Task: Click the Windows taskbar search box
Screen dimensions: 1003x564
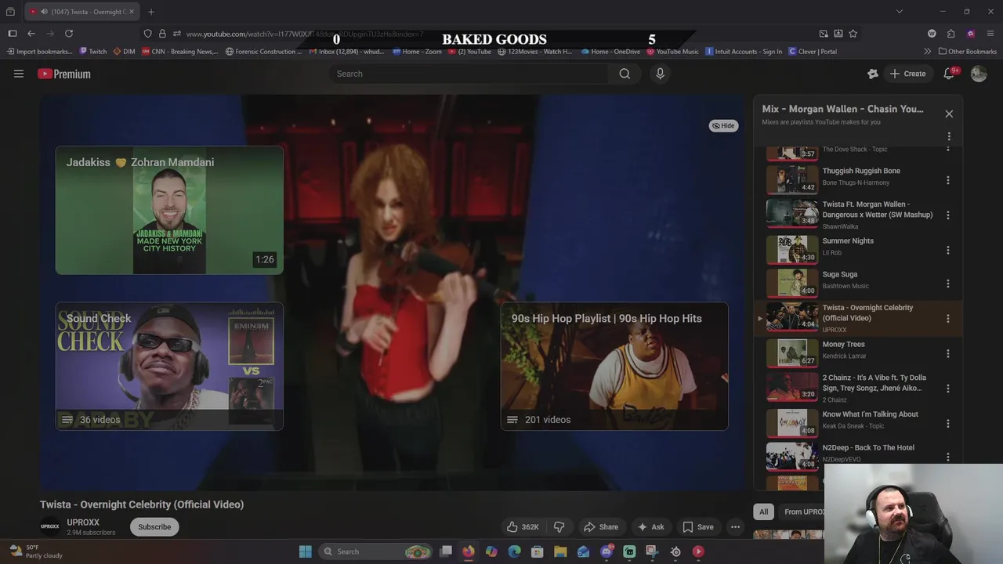Action: pyautogui.click(x=376, y=551)
